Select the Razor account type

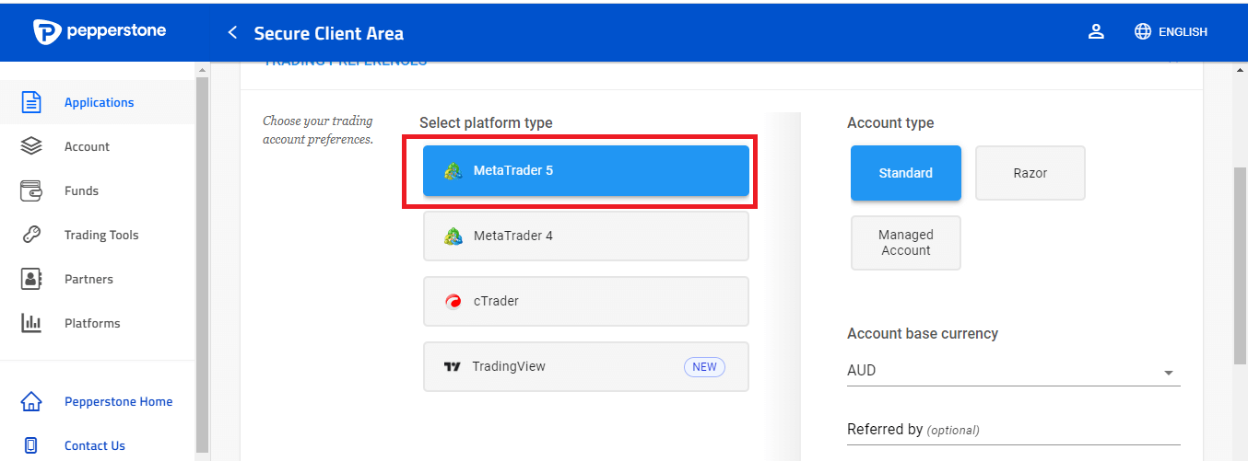(1030, 172)
